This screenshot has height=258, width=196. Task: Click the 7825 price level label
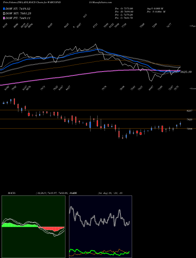pyautogui.click(x=189, y=120)
